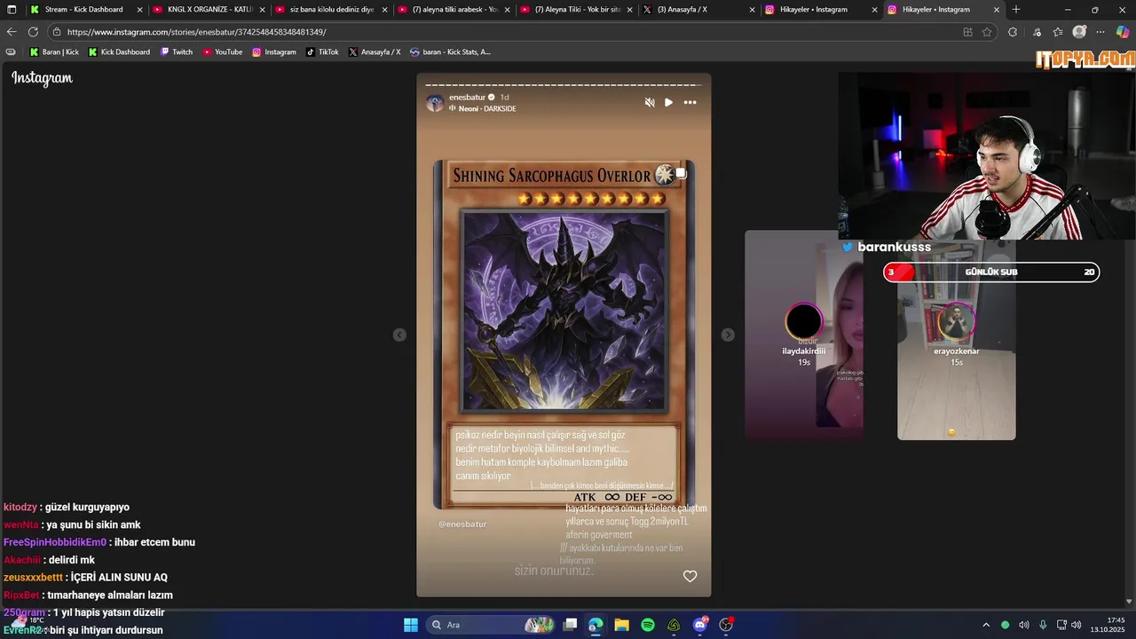Click the @enesbatur mention on story
1136x639 pixels.
[462, 525]
